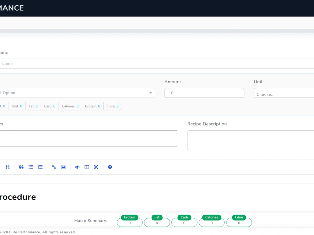
Task: Click the notes text area on the left
Action: (89, 138)
